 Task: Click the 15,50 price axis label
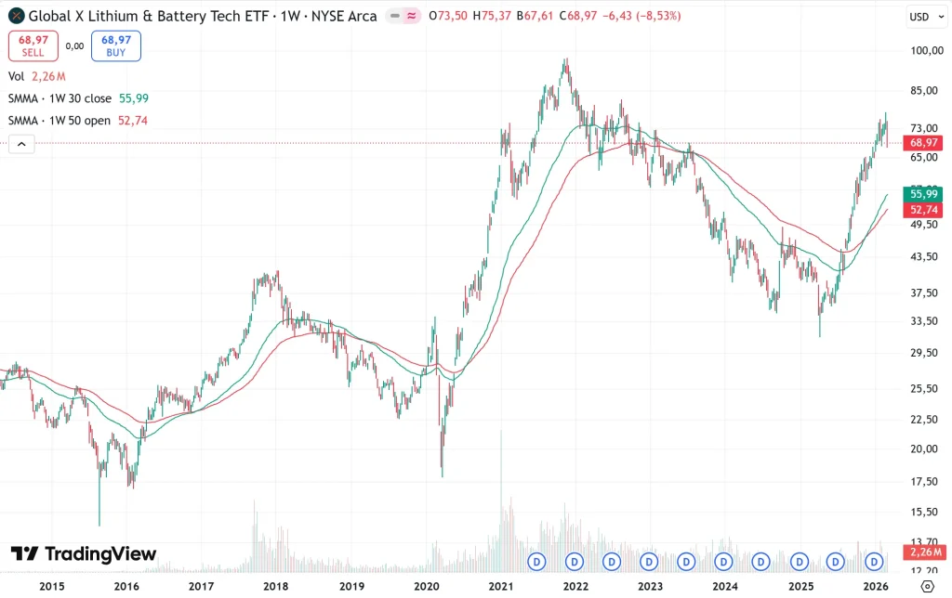(923, 512)
